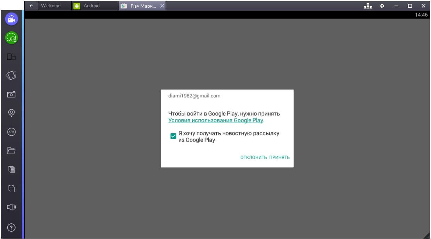This screenshot has height=239, width=431.
Task: Take a screenshot with camera icon
Action: click(11, 94)
